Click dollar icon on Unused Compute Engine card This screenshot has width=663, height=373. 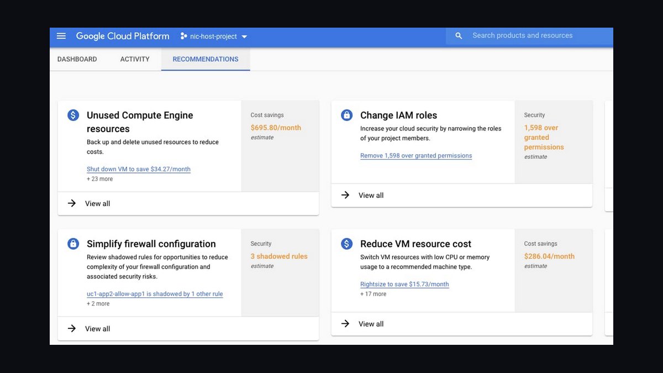[x=73, y=115]
